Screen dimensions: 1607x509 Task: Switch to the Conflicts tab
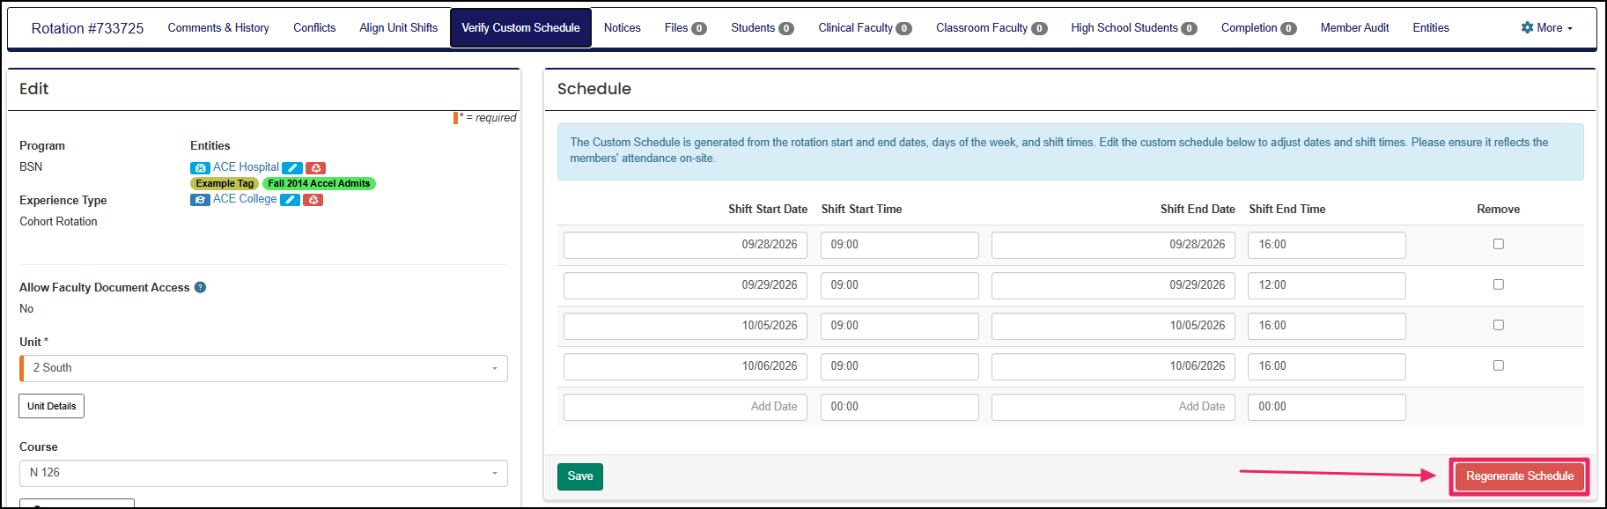coord(314,28)
